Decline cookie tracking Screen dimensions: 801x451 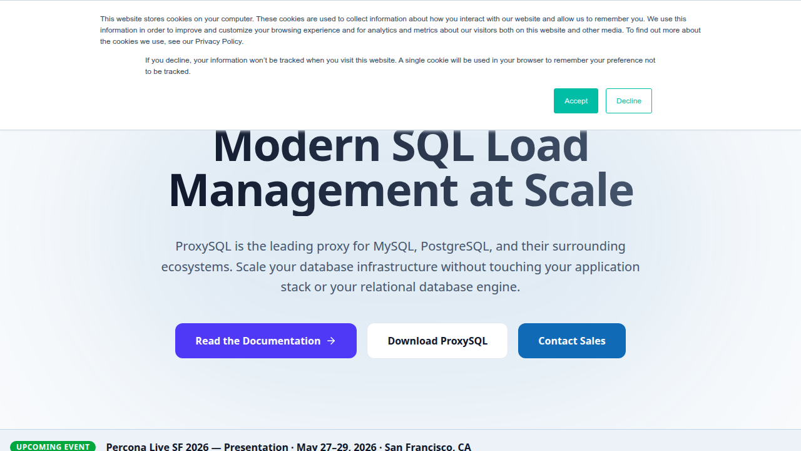628,101
